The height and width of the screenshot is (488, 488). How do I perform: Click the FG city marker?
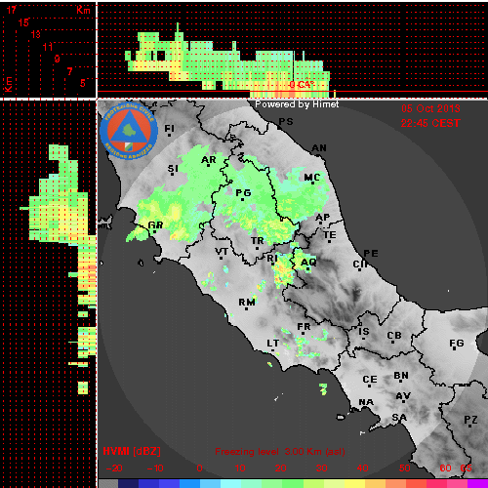point(455,349)
